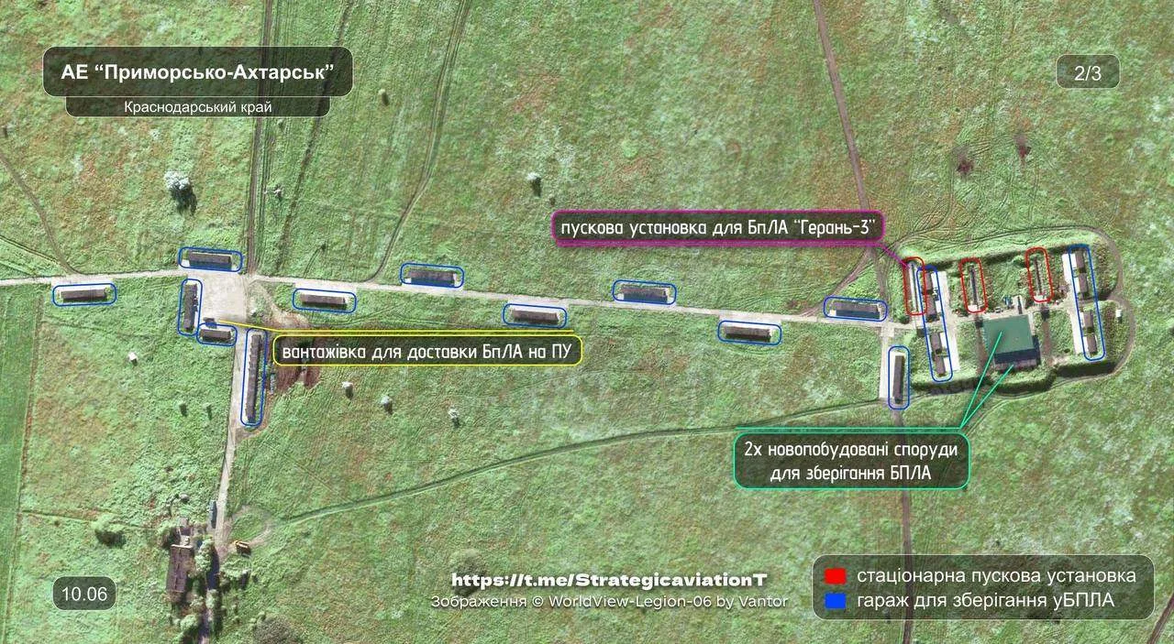The image size is (1174, 644).
Task: Click the rightmost red-outlined launcher marker
Action: pos(1037,274)
